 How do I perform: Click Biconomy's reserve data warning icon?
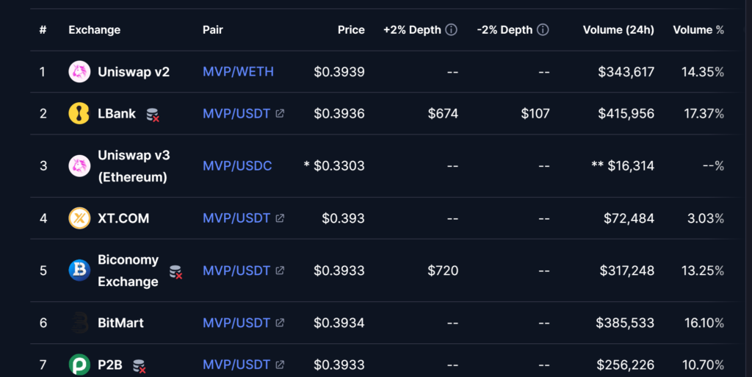pos(176,272)
